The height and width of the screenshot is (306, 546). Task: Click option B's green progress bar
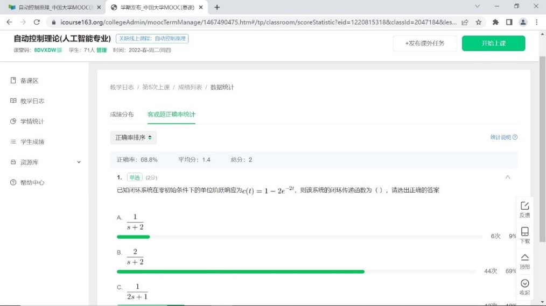tap(241, 272)
